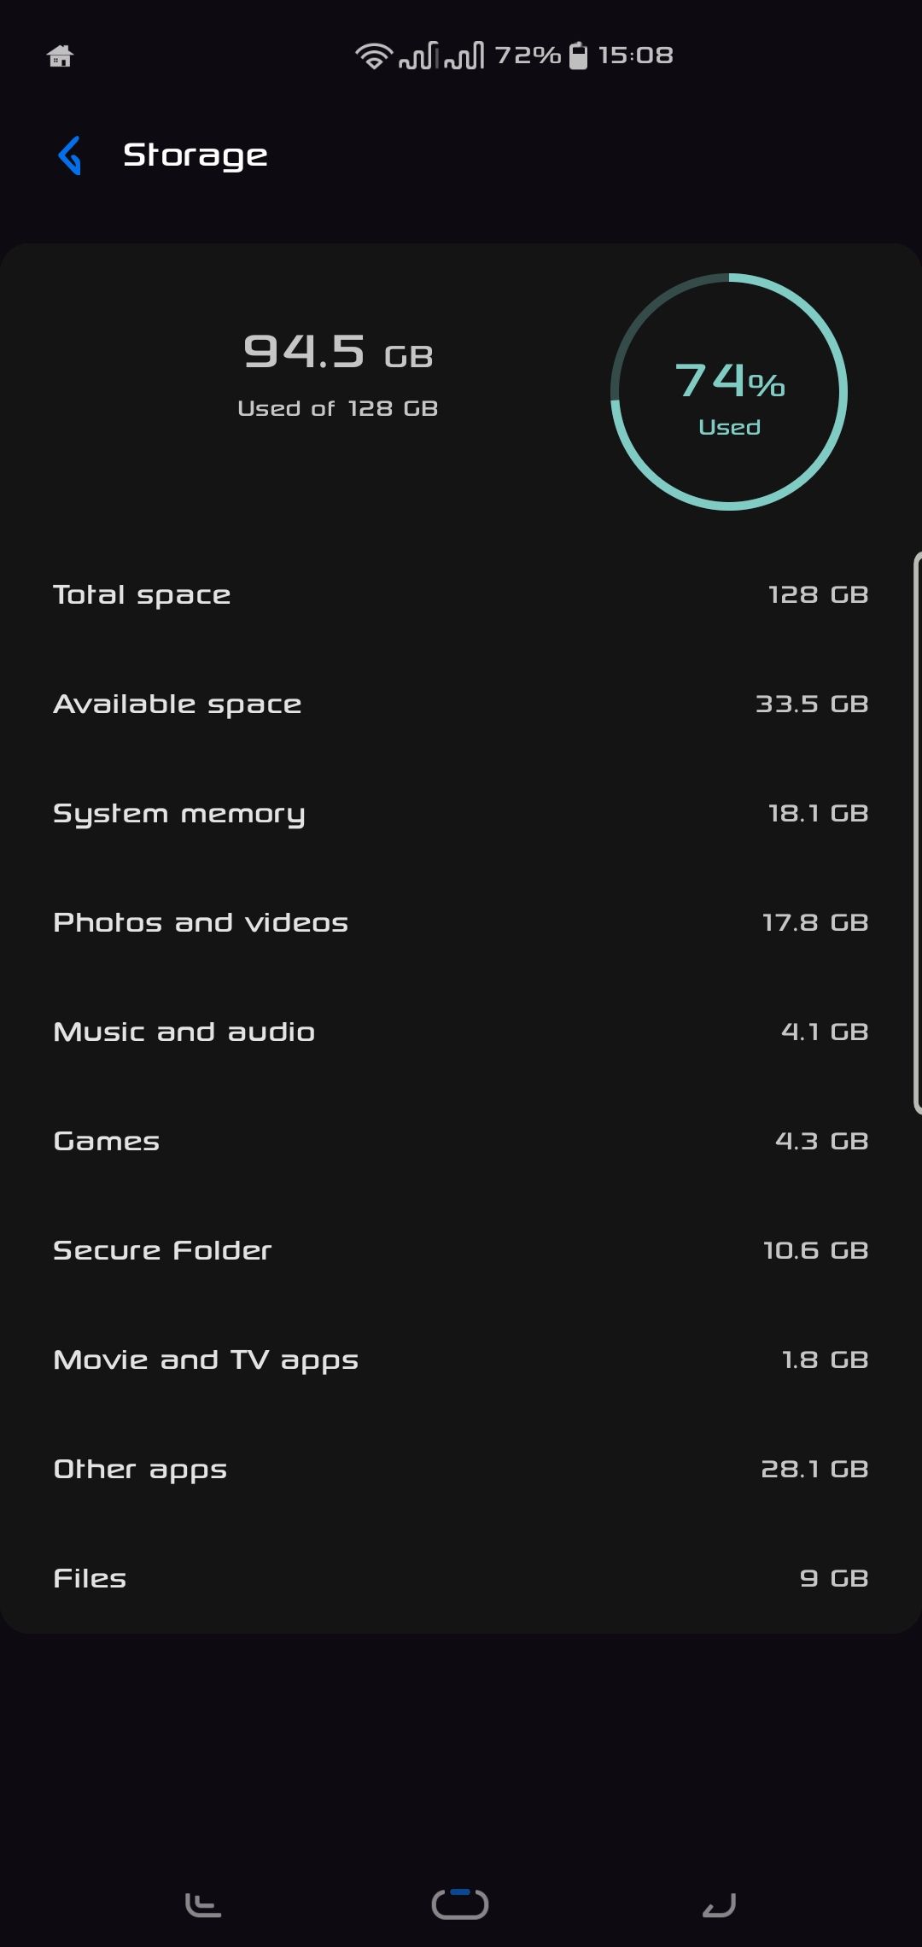
Task: Tap the Wi-Fi status icon
Action: point(373,56)
